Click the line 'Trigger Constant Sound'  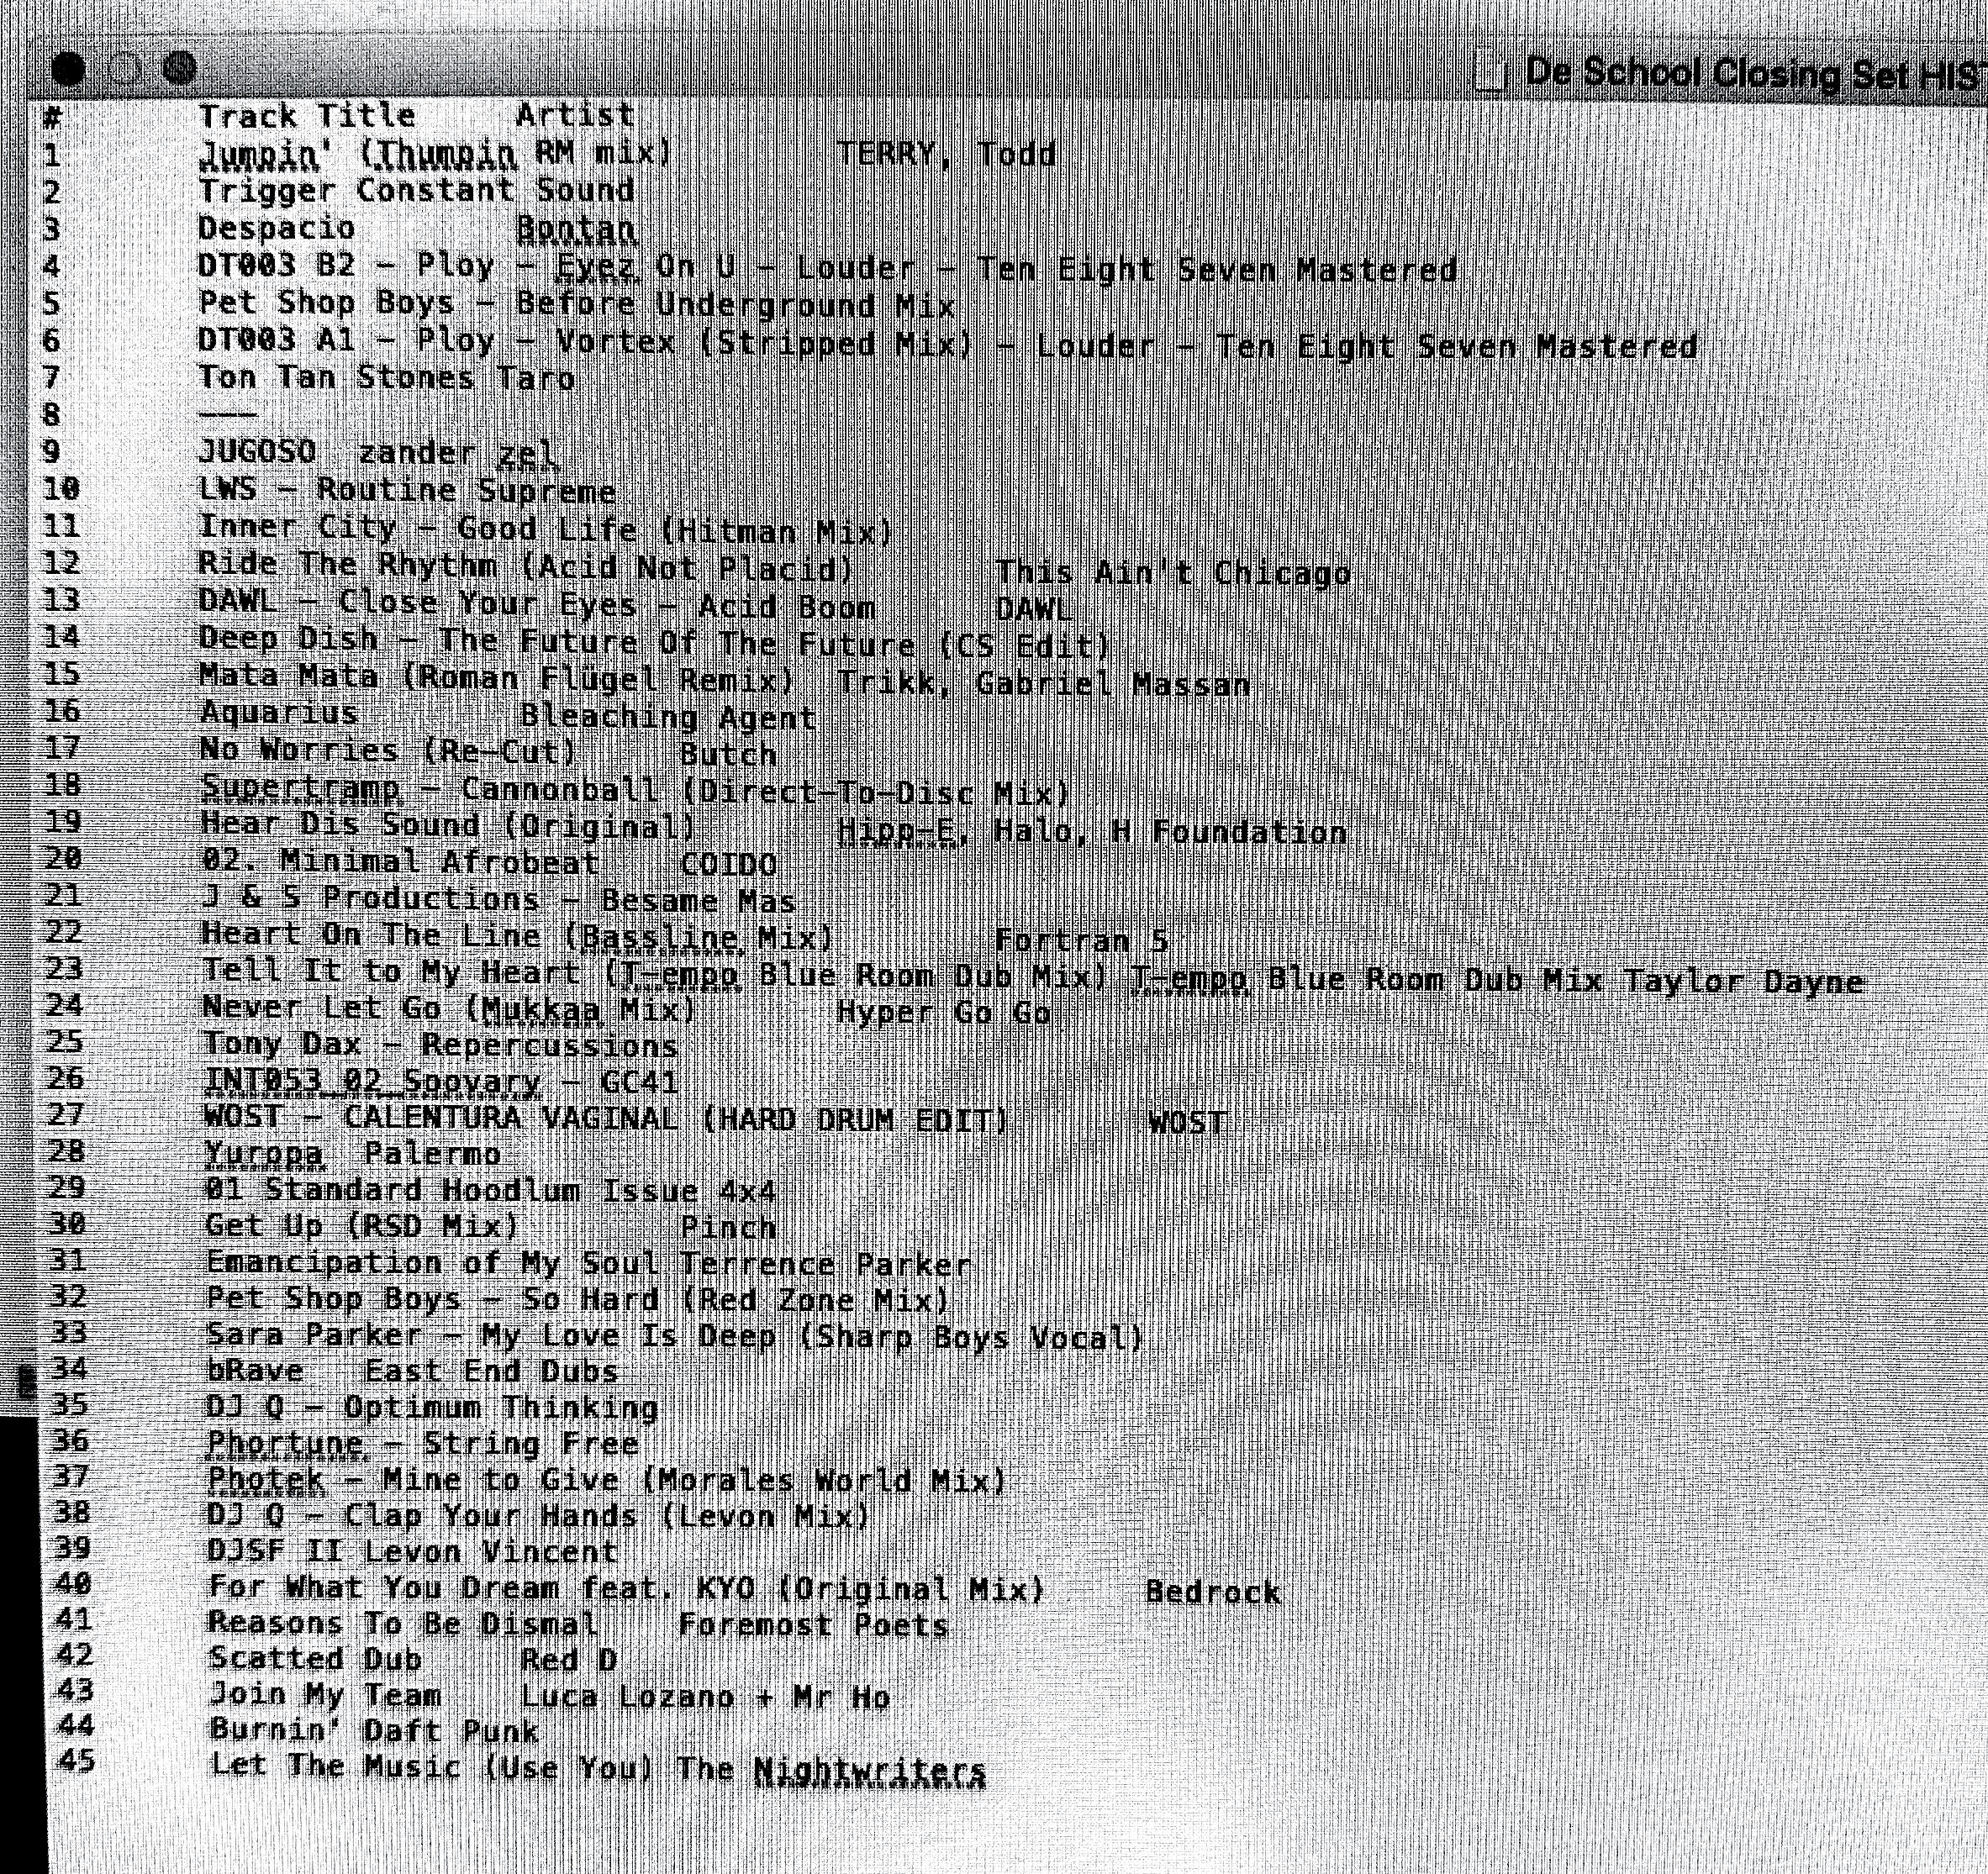pyautogui.click(x=417, y=190)
